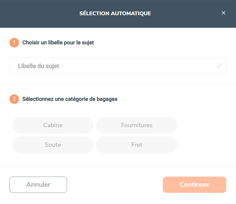Click the blank footer area between Annuler and Continuer
Image resolution: width=236 pixels, height=204 pixels.
coord(115,185)
